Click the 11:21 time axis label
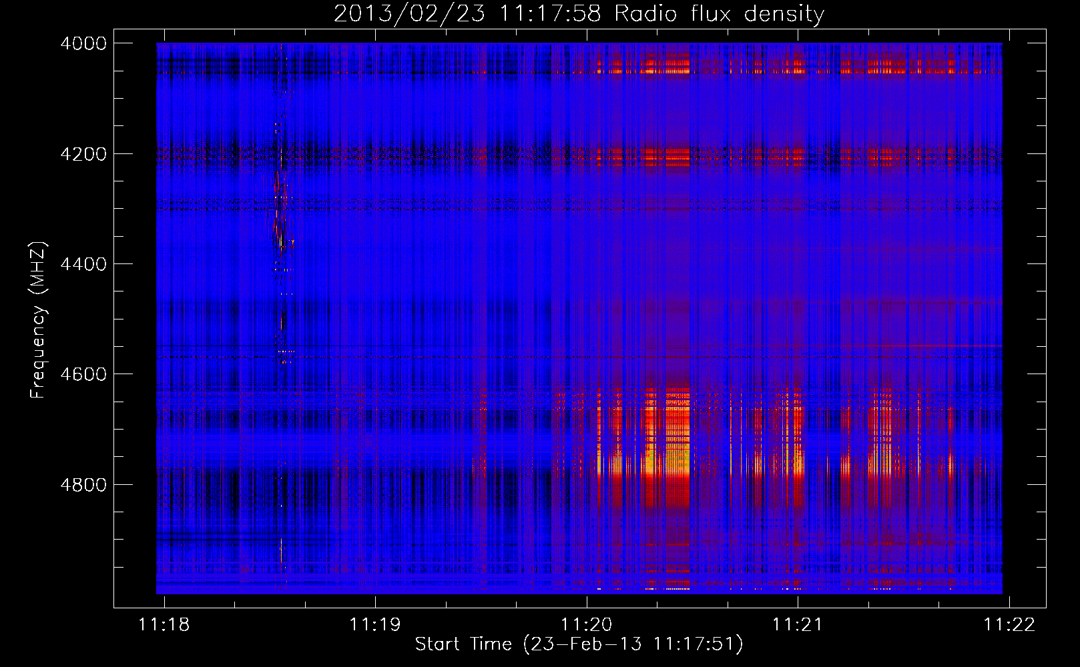The height and width of the screenshot is (667, 1080). (x=798, y=624)
